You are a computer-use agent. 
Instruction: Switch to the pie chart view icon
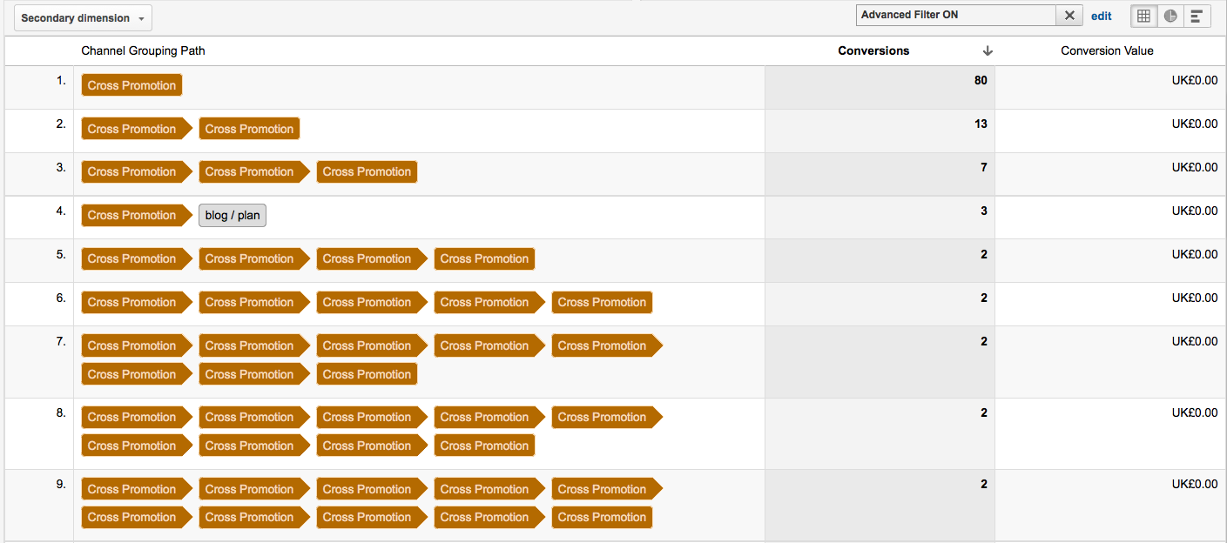[1170, 16]
